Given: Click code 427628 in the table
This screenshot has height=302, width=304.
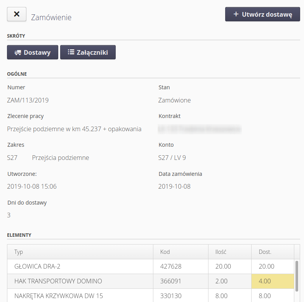Looking at the screenshot, I should 171,267.
